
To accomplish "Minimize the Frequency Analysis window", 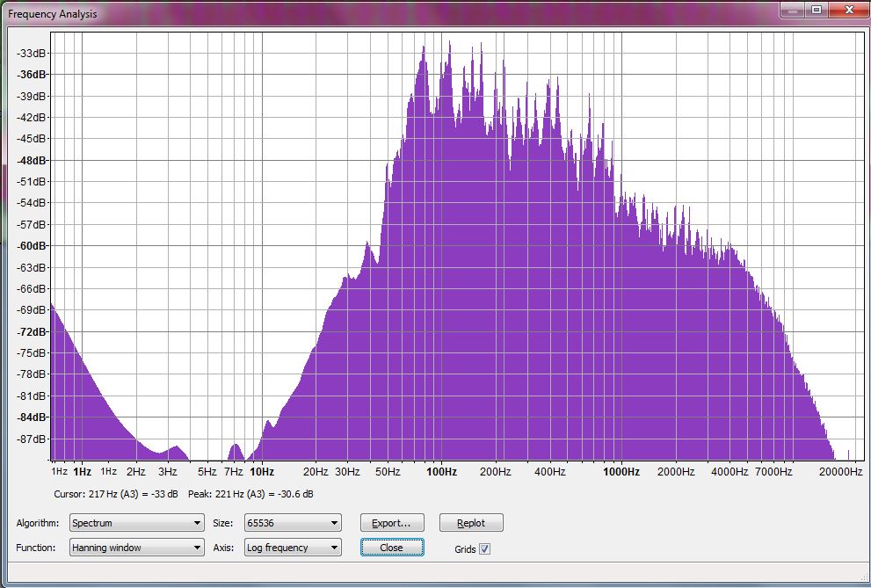I will coord(794,10).
